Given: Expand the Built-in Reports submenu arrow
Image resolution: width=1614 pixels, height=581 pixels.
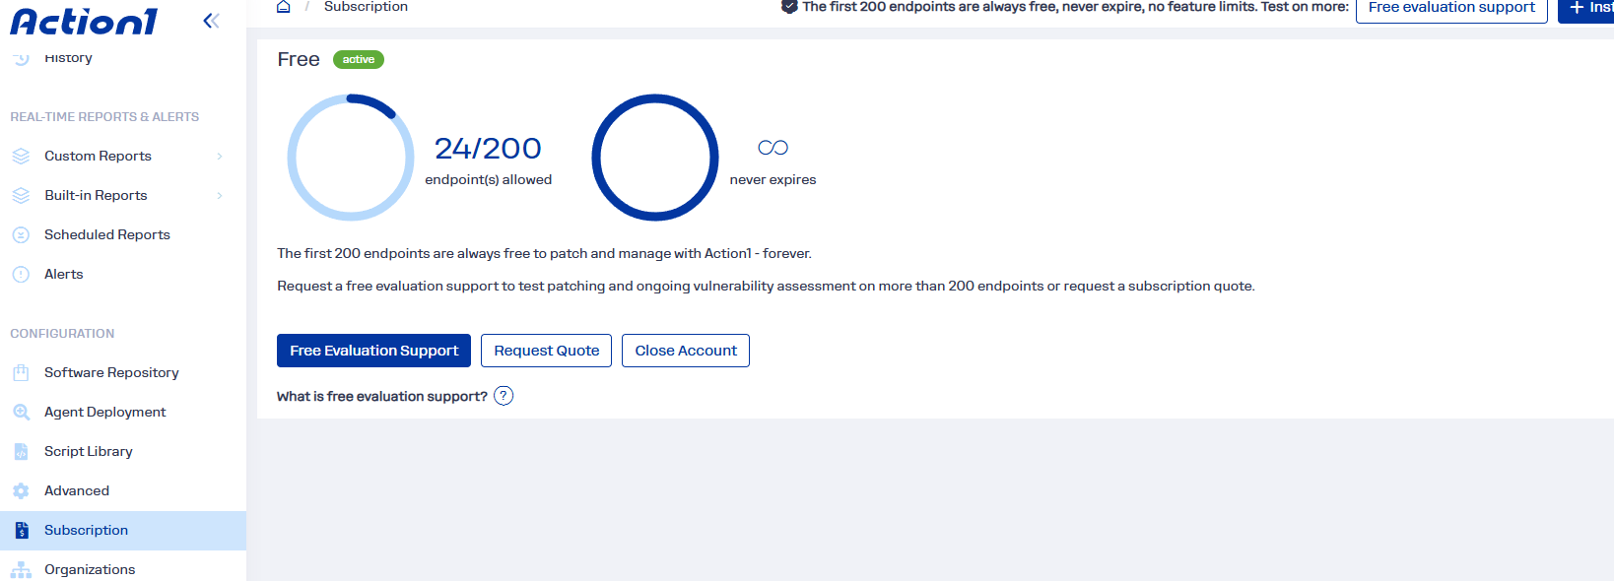Looking at the screenshot, I should click(x=220, y=195).
